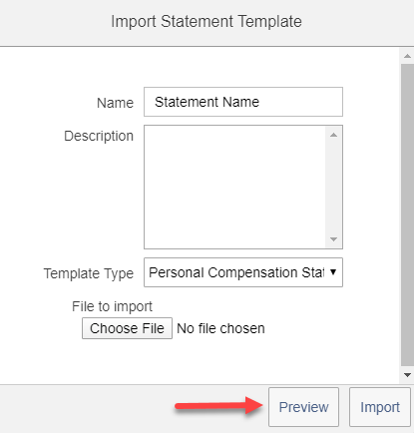Click the red arrow pointing at Preview
This screenshot has height=433, width=414.
point(219,405)
